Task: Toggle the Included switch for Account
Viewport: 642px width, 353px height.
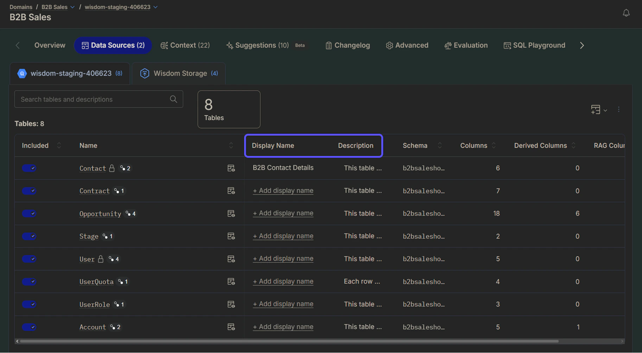Action: click(29, 327)
